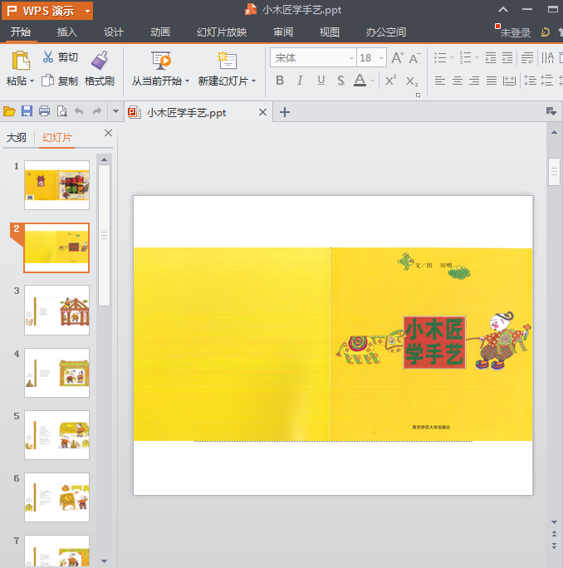This screenshot has height=568, width=563.
Task: Switch to the 动画 ribbon tab
Action: [160, 32]
